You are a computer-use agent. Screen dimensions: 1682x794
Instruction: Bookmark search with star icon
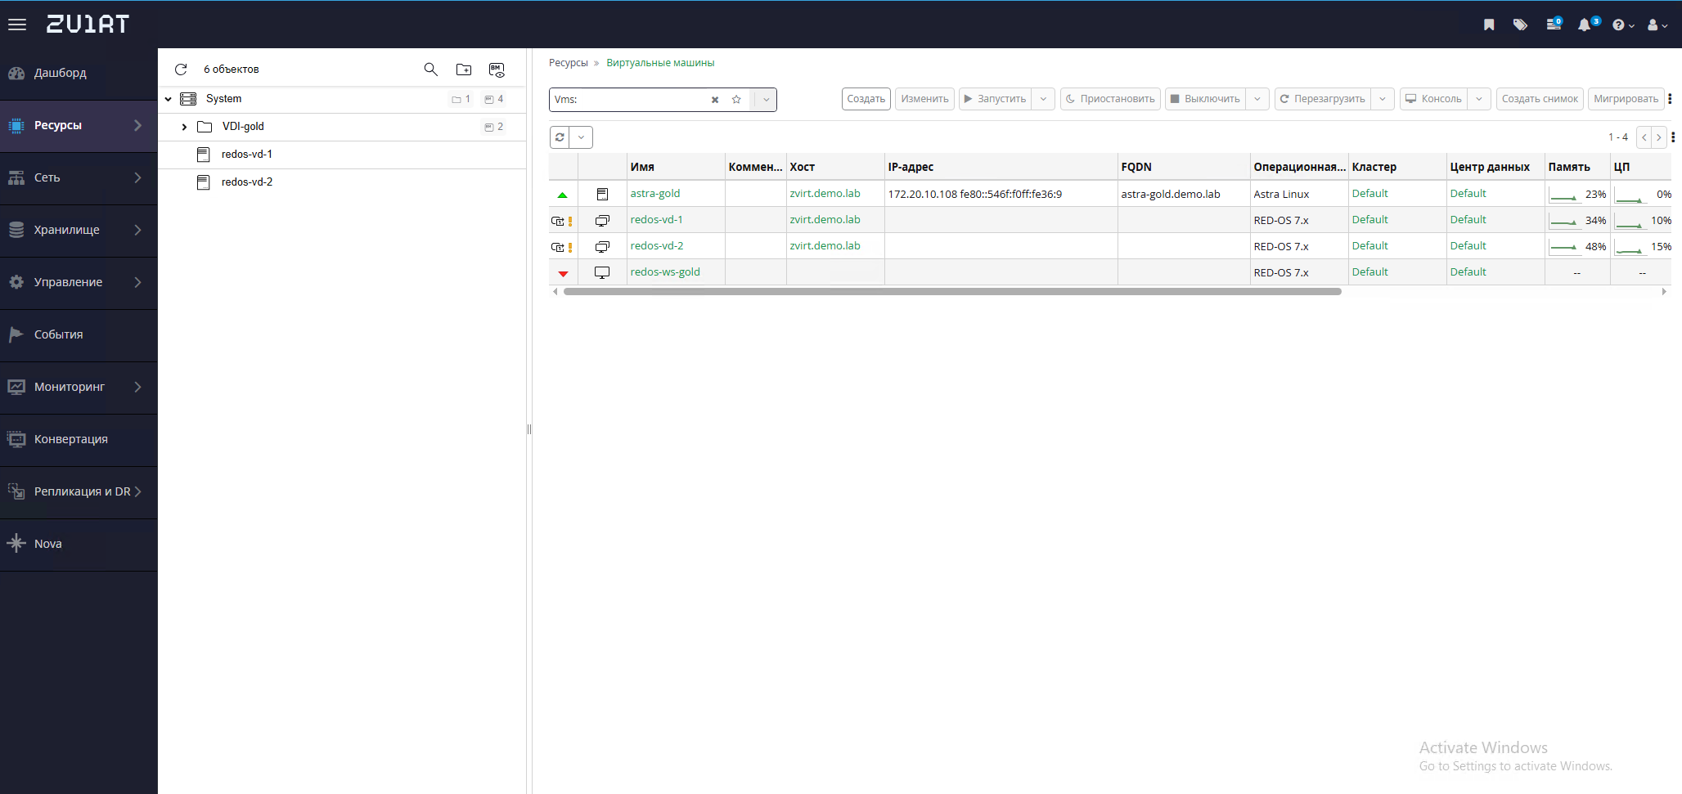[736, 100]
